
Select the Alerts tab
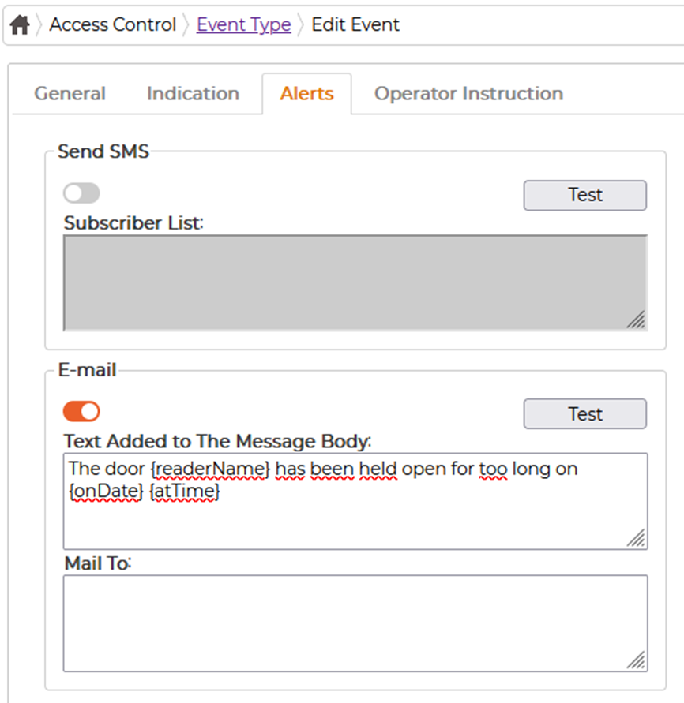[x=307, y=94]
